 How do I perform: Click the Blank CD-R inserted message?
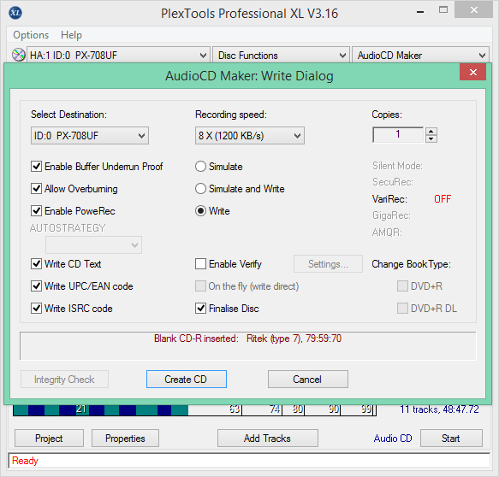247,339
